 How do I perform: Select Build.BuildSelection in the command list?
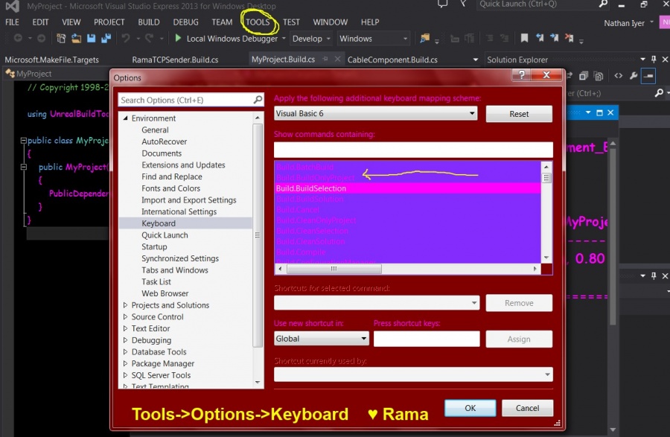tap(408, 188)
